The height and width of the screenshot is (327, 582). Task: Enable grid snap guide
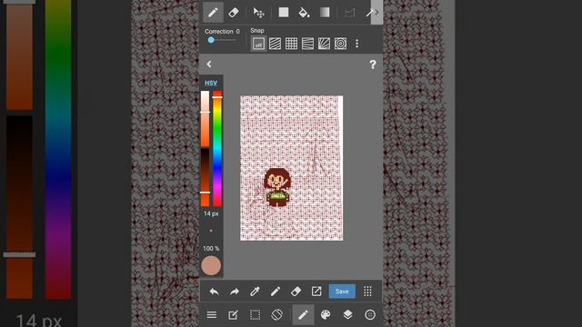point(291,44)
